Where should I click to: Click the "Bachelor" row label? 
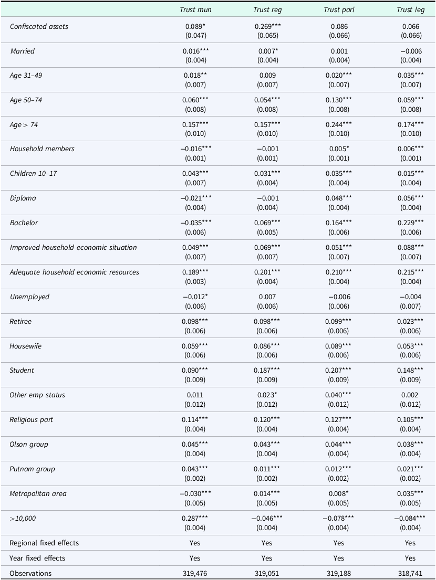[24, 223]
